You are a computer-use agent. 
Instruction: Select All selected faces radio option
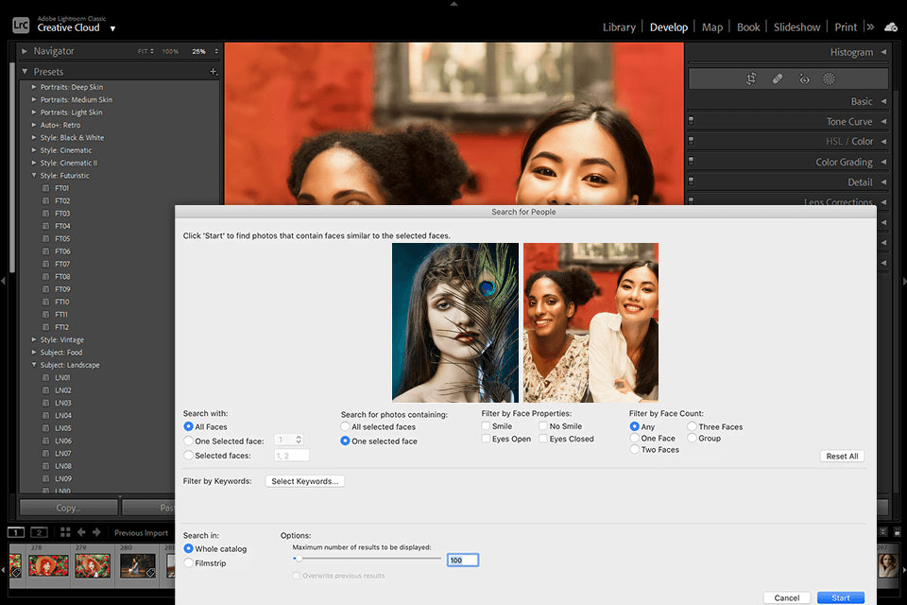(346, 426)
